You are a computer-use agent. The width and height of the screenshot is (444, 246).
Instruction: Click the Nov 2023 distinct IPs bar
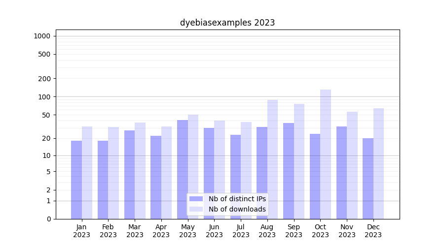[341, 173]
